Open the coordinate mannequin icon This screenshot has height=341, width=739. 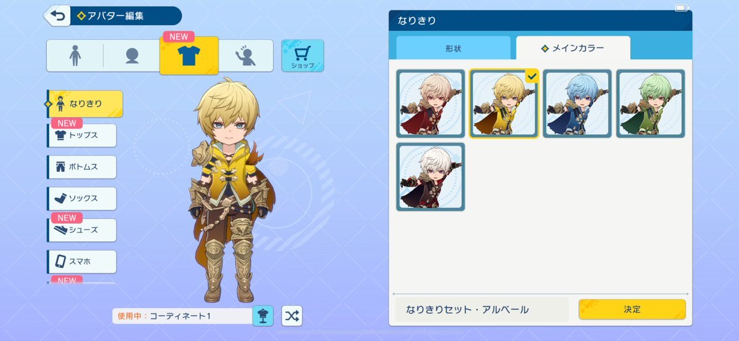[263, 316]
